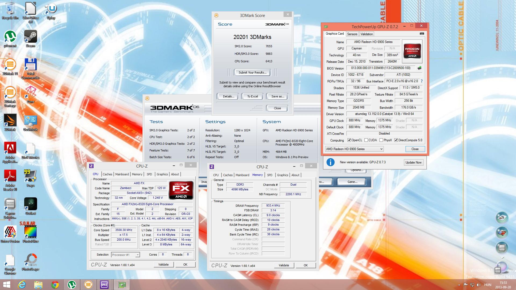Screen dimensions: 516x290
Task: Toggle the PhysX checkbox in GPU-Z
Action: 381,140
